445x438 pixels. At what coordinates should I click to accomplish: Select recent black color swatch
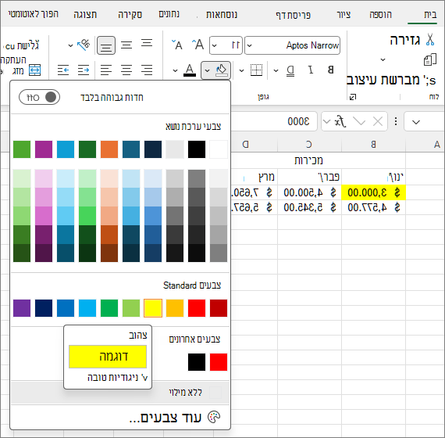tap(197, 362)
